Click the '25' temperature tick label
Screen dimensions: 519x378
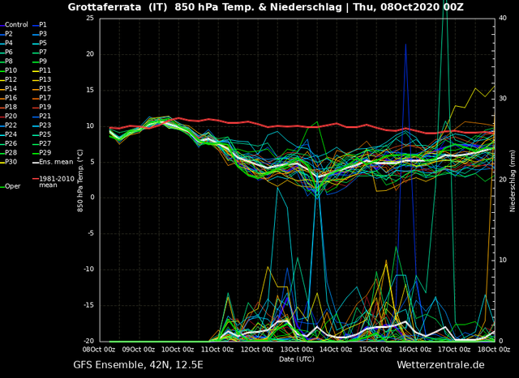(90, 18)
